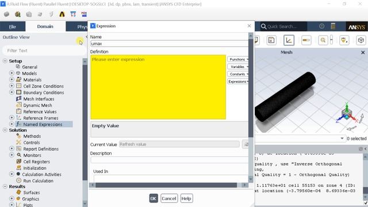Open the Expressions dropdown
The image size is (368, 207).
pos(237,82)
